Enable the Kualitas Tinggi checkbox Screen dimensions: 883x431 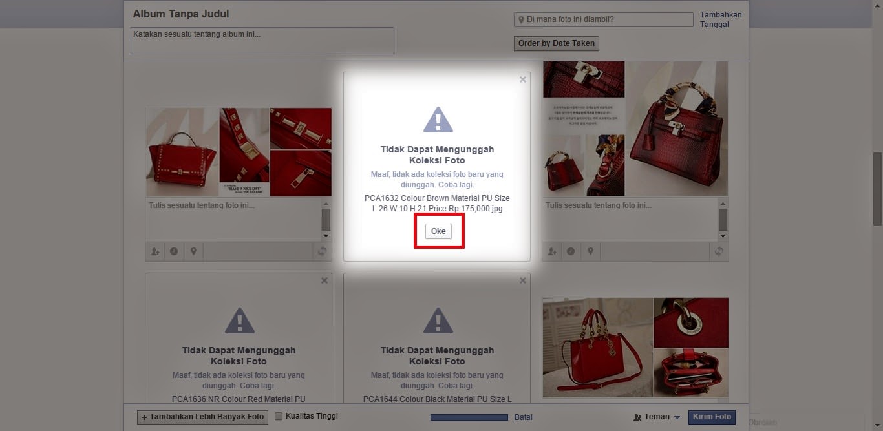tap(279, 417)
